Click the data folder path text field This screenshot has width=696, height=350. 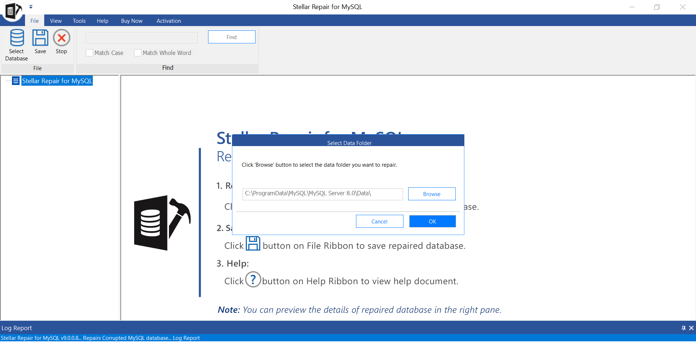(322, 194)
